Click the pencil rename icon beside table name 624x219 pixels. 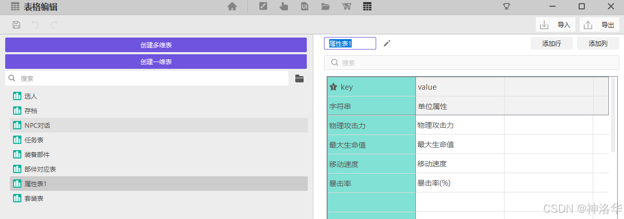387,43
